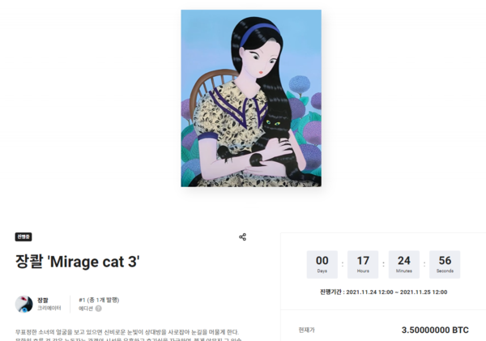Open the Mirage cat 3 artwork image
The image size is (486, 341).
pyautogui.click(x=251, y=98)
